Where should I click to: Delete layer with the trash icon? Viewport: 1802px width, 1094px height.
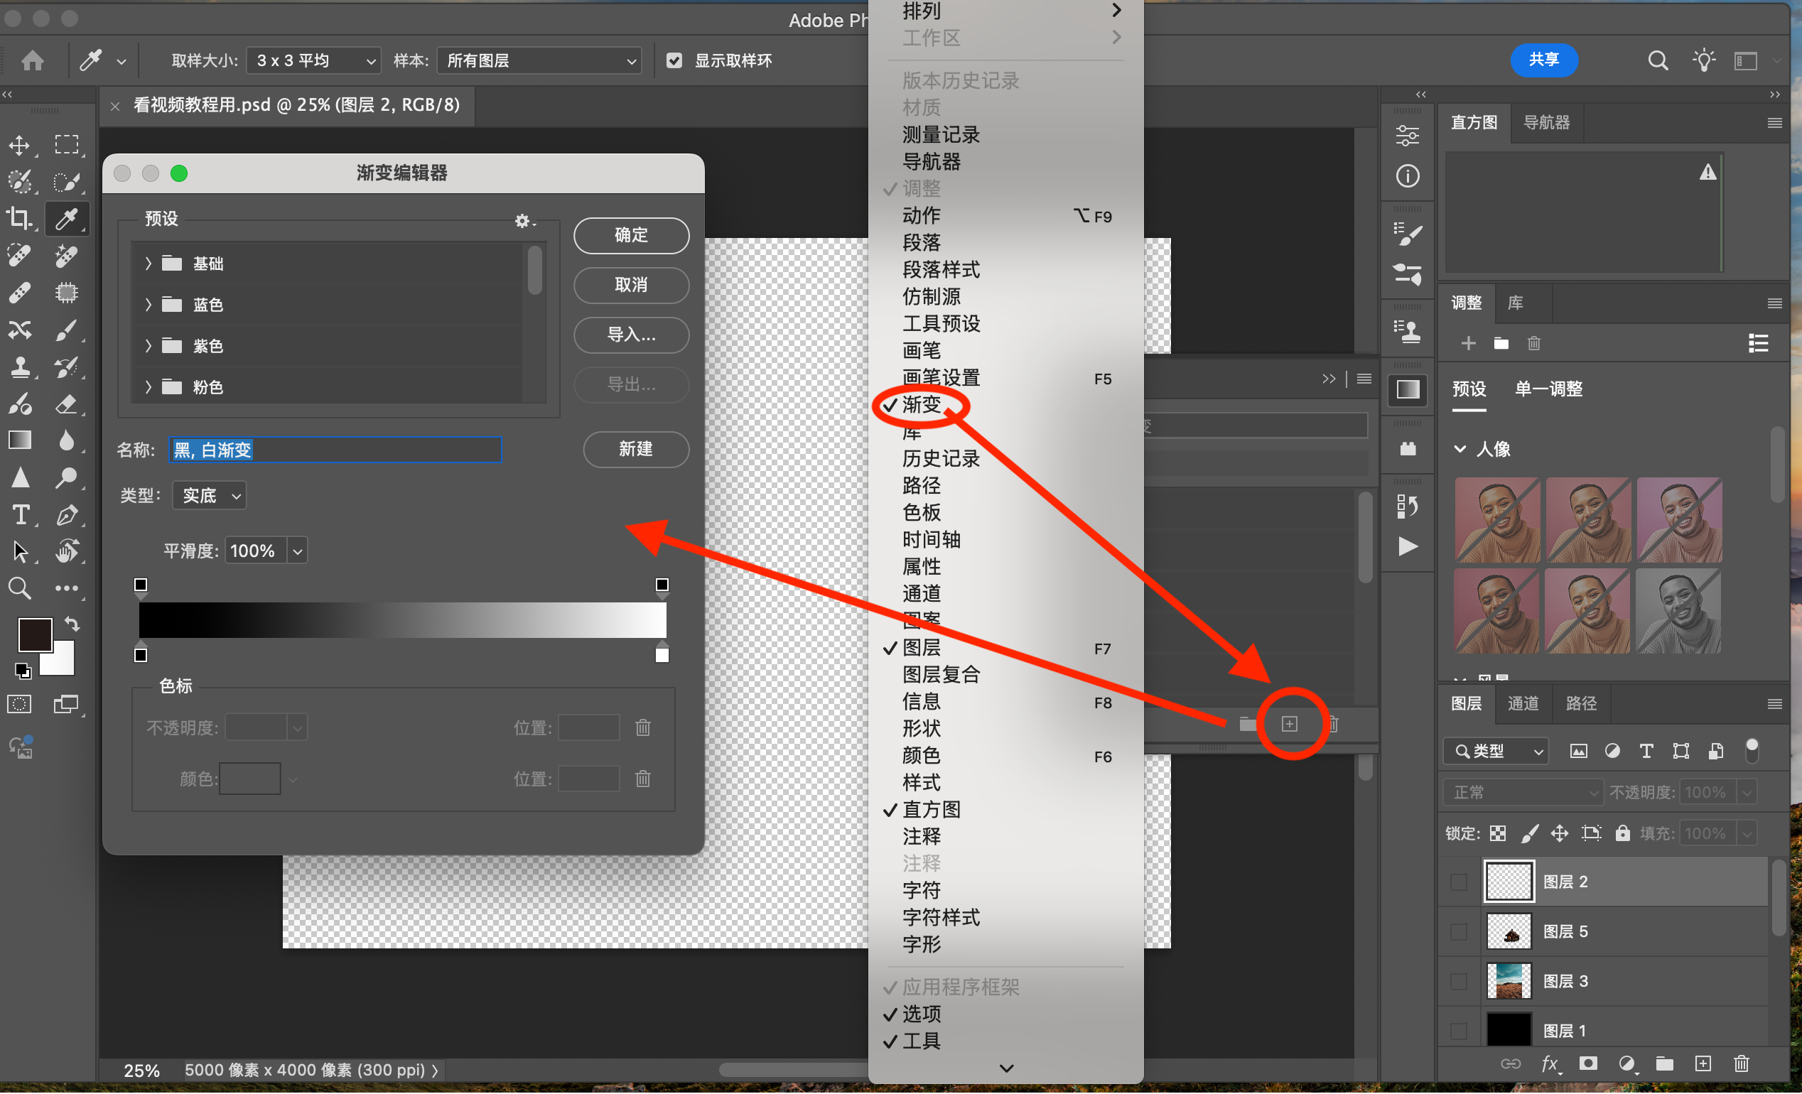point(1742,1064)
